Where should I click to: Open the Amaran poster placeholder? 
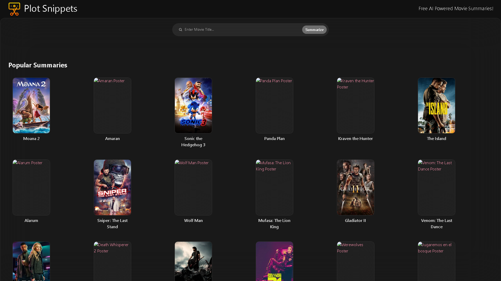coord(112,105)
